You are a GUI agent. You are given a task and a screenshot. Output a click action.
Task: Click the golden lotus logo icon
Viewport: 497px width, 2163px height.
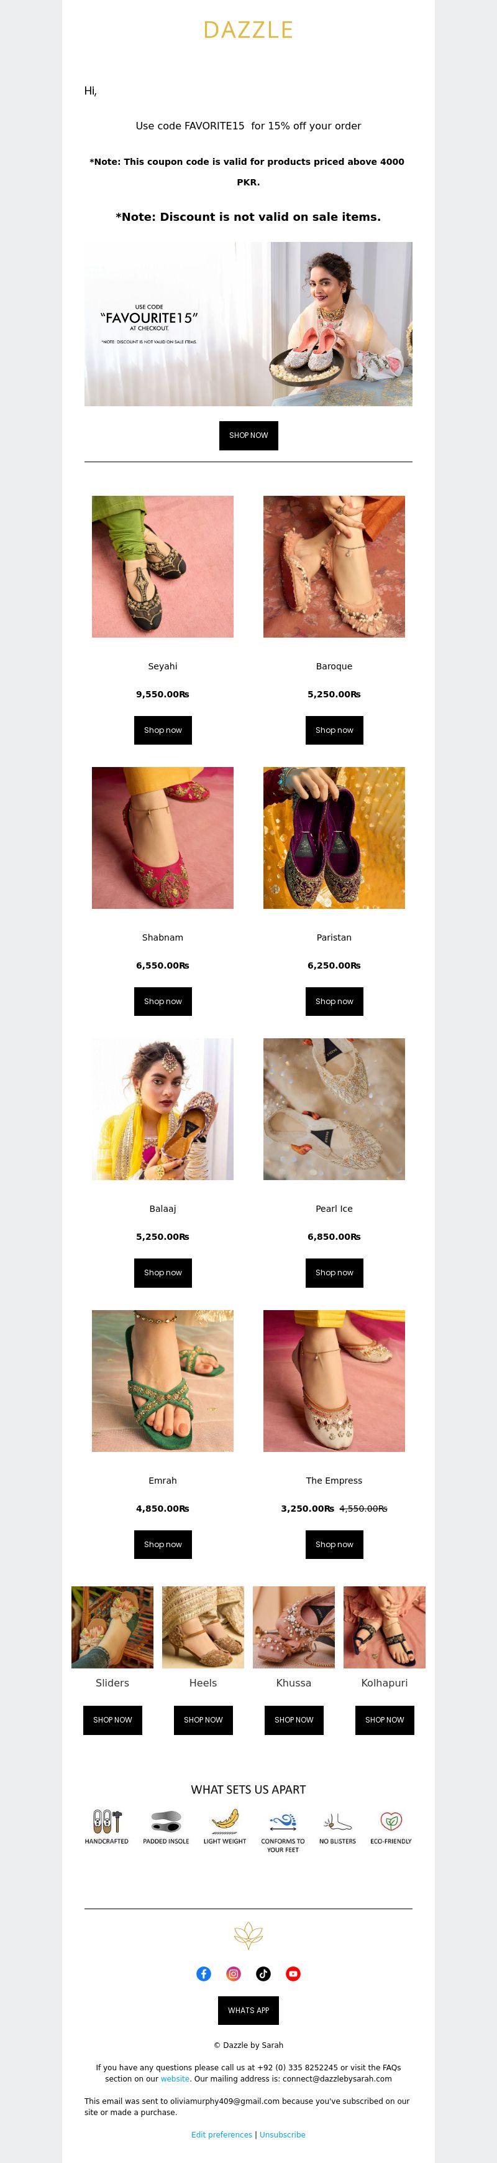[248, 1935]
